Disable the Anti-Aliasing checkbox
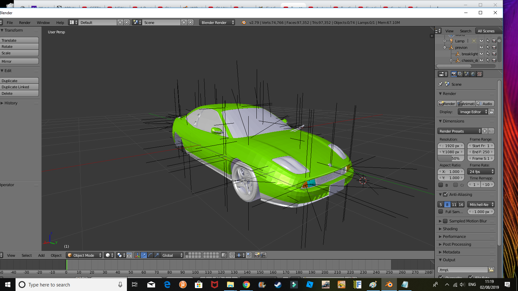Screen dimensions: 518x291 coord(445,195)
